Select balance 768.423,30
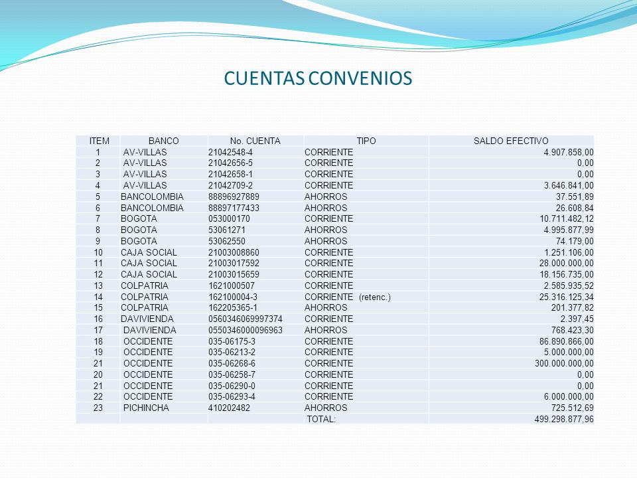The width and height of the screenshot is (637, 478). (572, 330)
